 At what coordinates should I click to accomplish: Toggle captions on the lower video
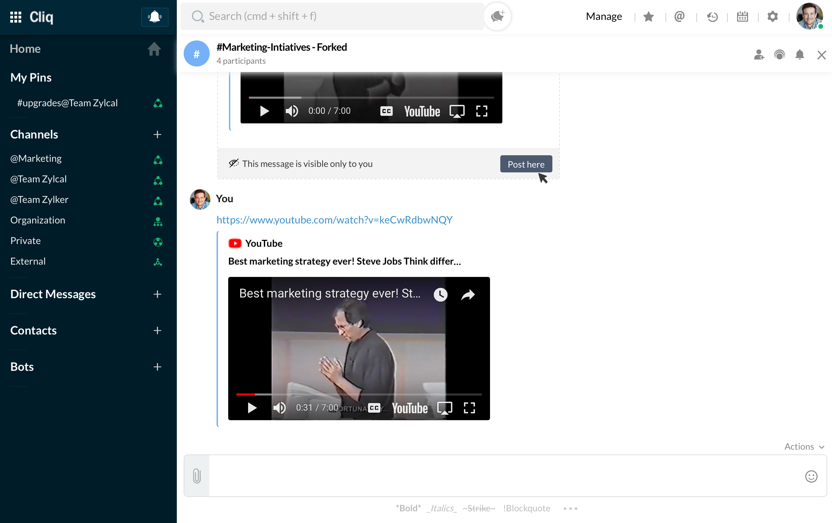[374, 408]
